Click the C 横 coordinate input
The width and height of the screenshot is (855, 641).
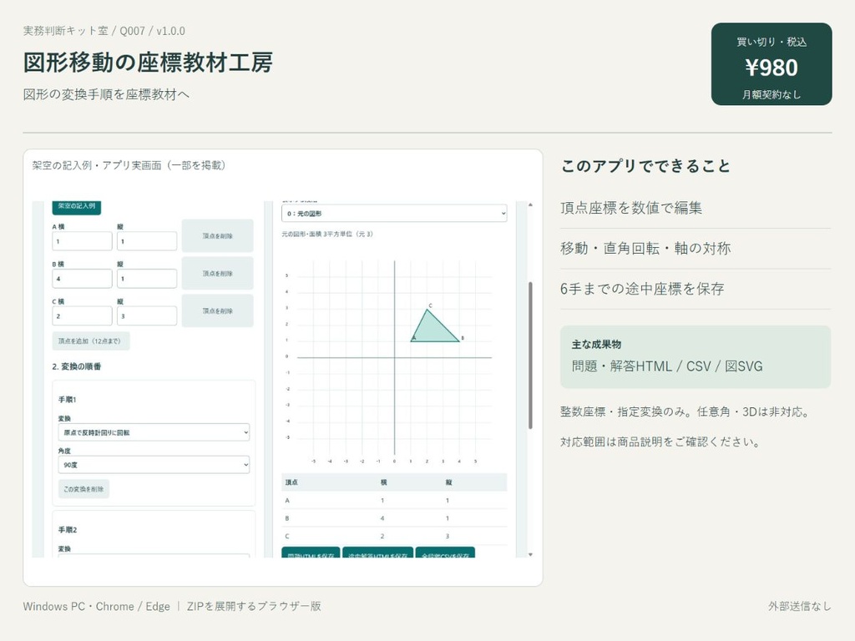(x=83, y=315)
